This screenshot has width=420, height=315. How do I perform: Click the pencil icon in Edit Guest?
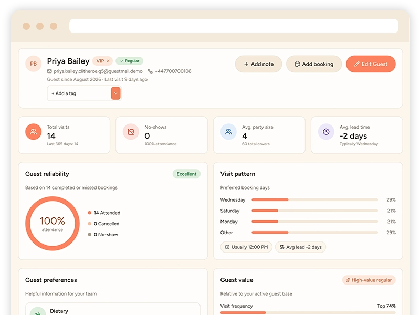357,64
